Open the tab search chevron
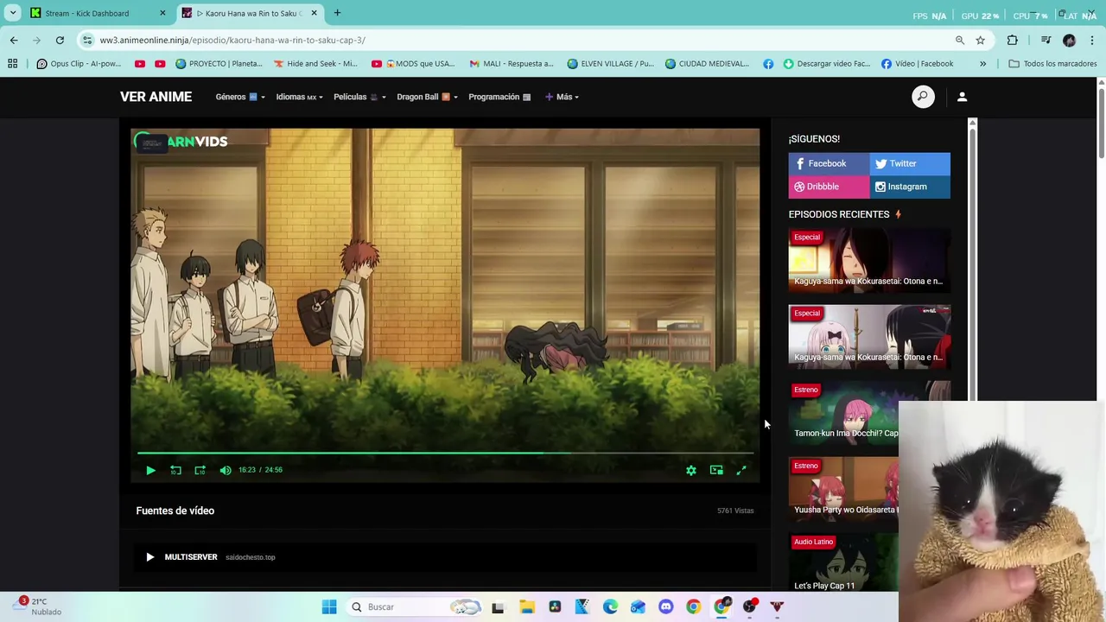Screen dimensions: 1106x622 pos(12,13)
